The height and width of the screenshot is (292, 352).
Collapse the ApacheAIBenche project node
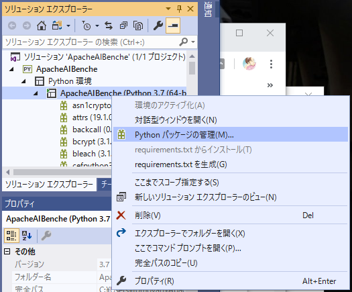pyautogui.click(x=11, y=69)
